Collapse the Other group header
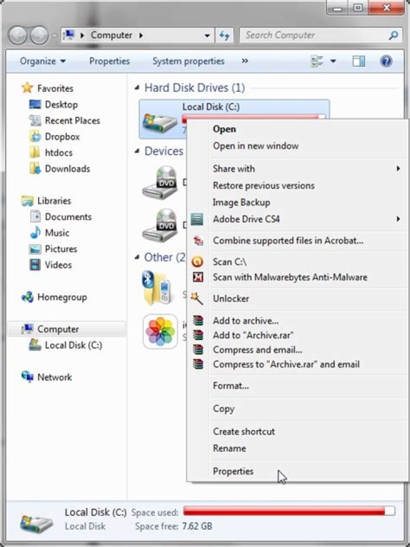This screenshot has height=547, width=410. [x=137, y=258]
